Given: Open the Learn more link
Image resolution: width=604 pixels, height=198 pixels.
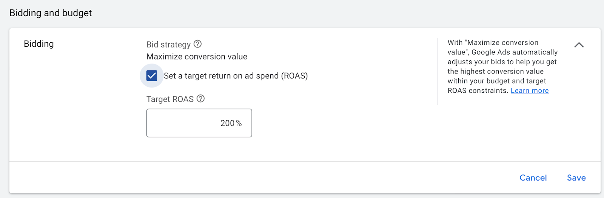Looking at the screenshot, I should tap(530, 91).
